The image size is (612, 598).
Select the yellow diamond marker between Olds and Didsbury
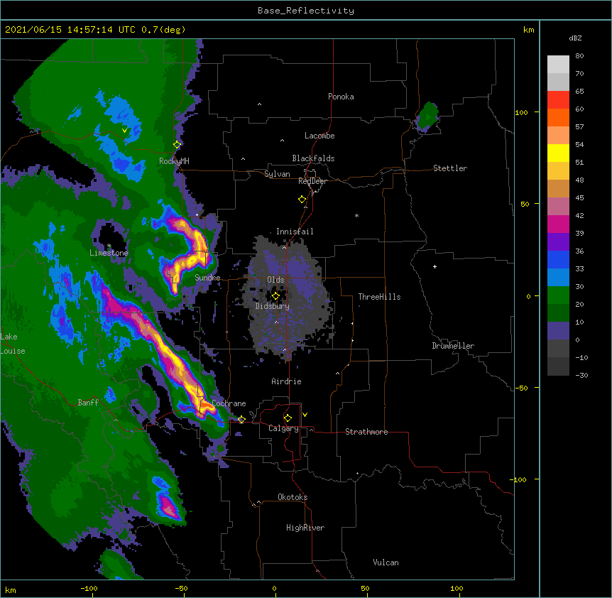pyautogui.click(x=275, y=295)
